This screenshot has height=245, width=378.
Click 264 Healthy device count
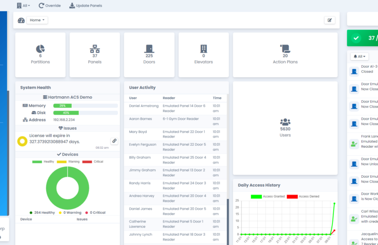[x=42, y=213]
